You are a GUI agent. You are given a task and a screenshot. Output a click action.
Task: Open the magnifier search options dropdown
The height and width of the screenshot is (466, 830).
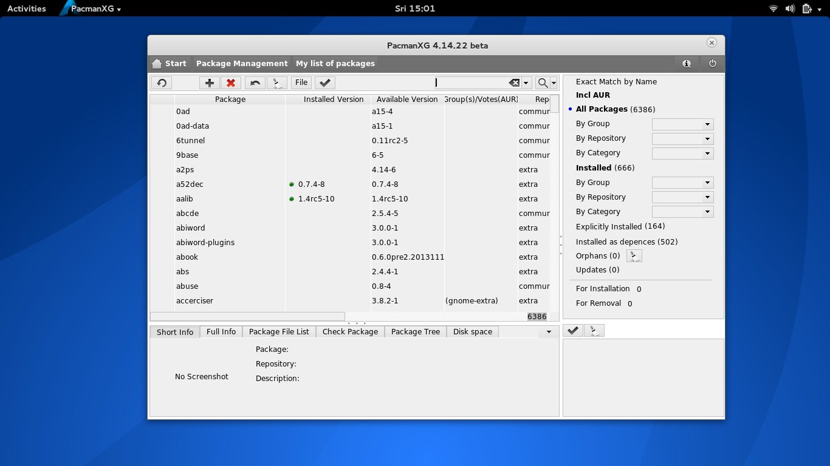pos(546,83)
